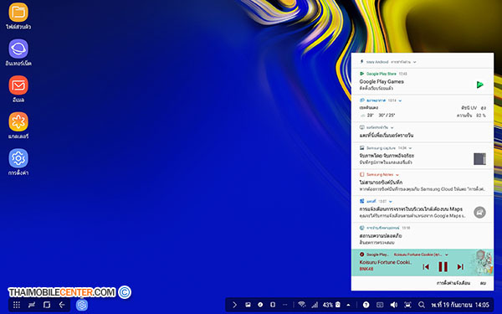Screen dimensions: 502x314
Task: Open the help question mark icon
Action: click(366, 305)
